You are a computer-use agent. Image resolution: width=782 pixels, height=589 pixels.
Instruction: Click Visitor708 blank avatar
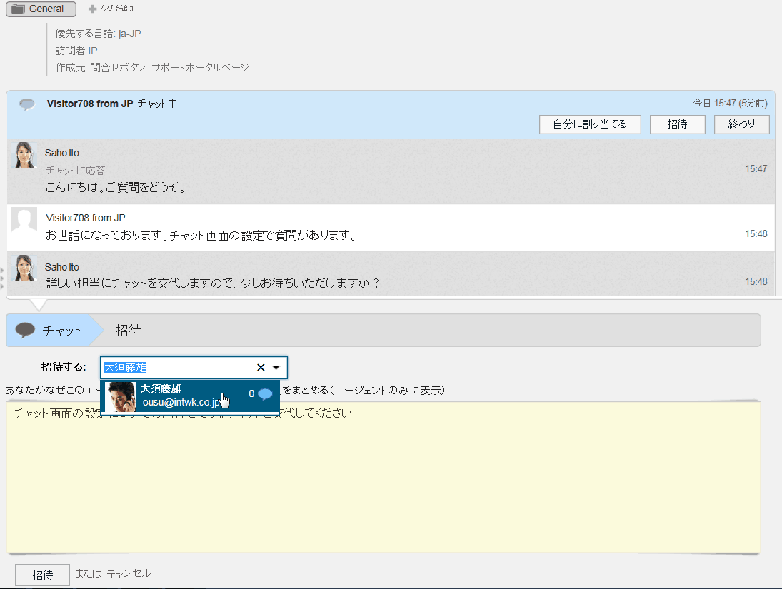pyautogui.click(x=24, y=219)
